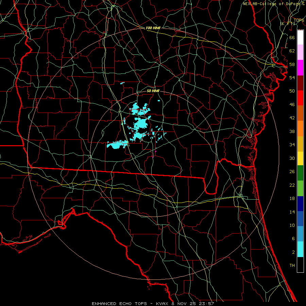Click the 22 value on the legend
306x306 pixels.
click(292, 185)
